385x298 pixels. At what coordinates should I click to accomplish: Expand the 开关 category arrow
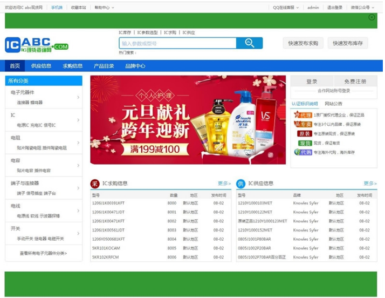[78, 233]
